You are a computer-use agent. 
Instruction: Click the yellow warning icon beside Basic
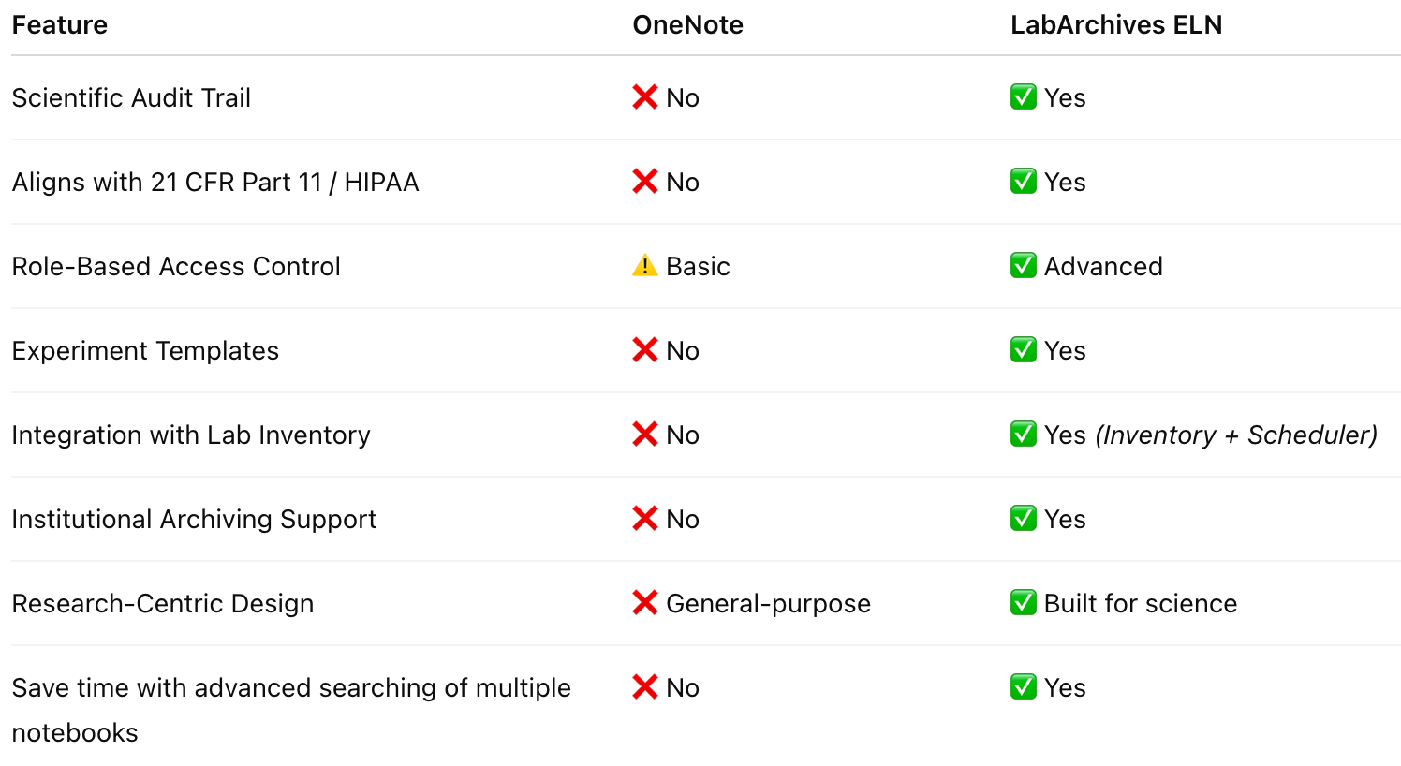tap(645, 266)
